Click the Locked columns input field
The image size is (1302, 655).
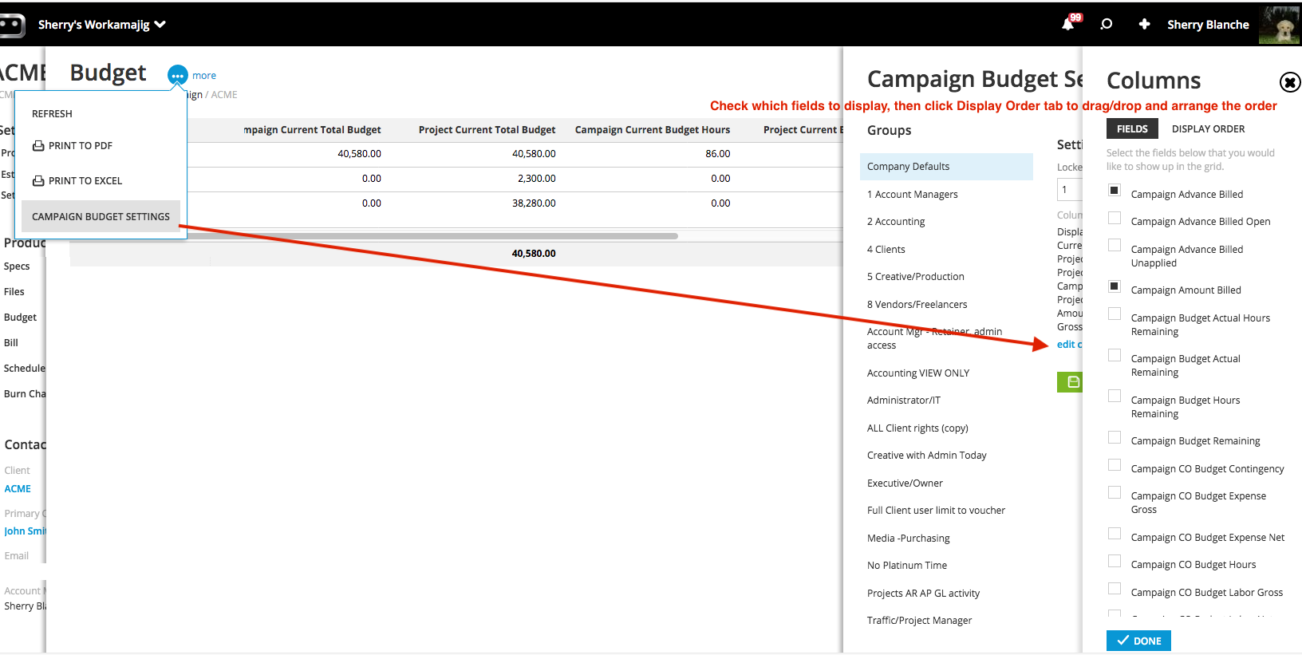click(x=1070, y=190)
